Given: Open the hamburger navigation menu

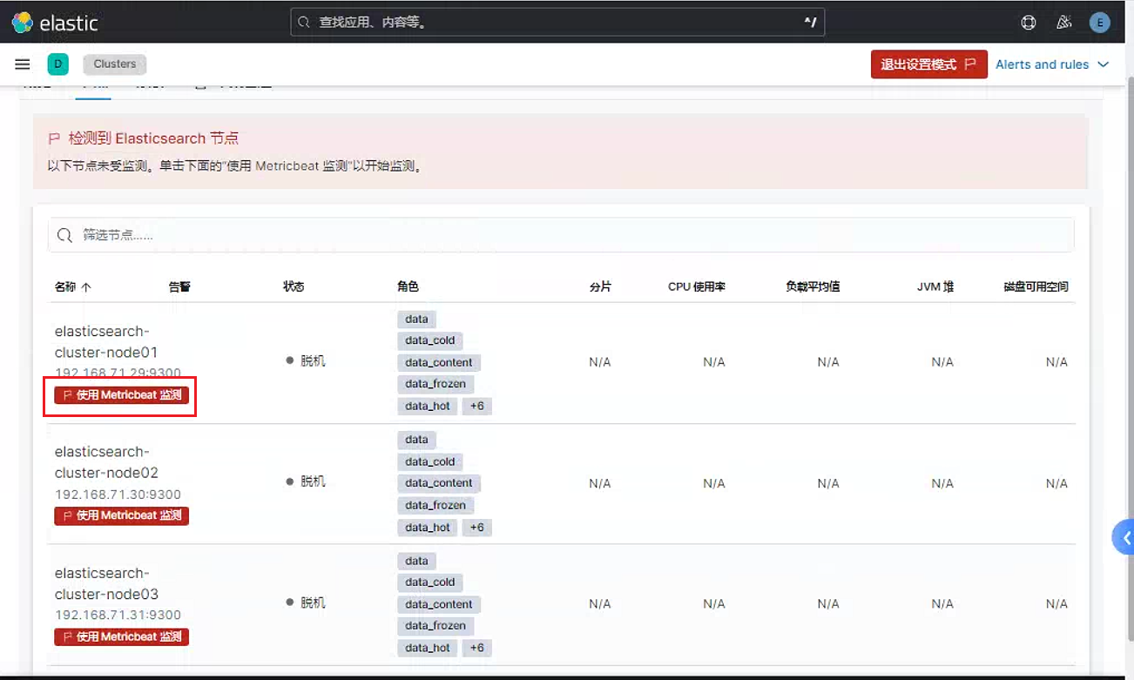Looking at the screenshot, I should (x=23, y=64).
